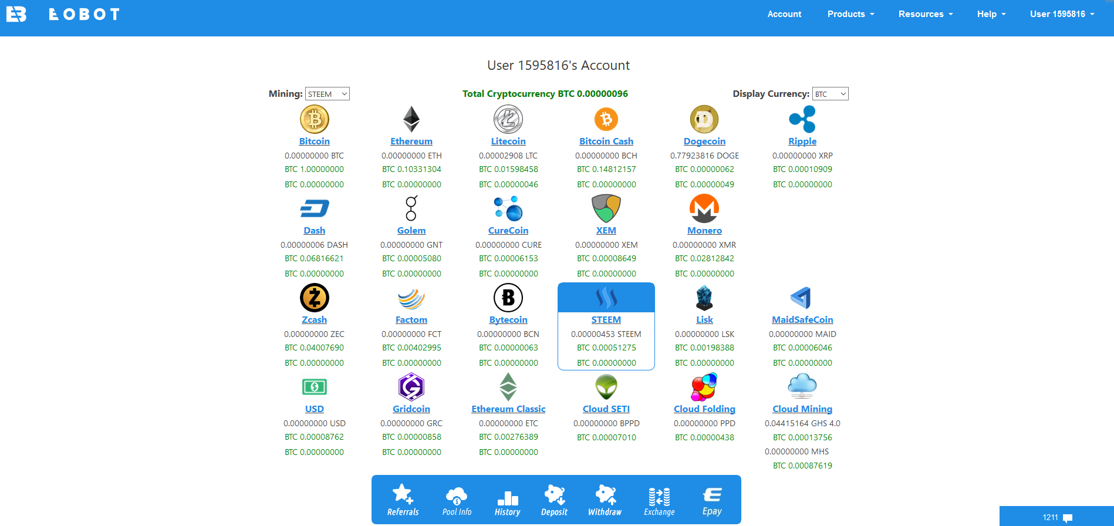
Task: Expand the Resources menu
Action: (x=926, y=14)
